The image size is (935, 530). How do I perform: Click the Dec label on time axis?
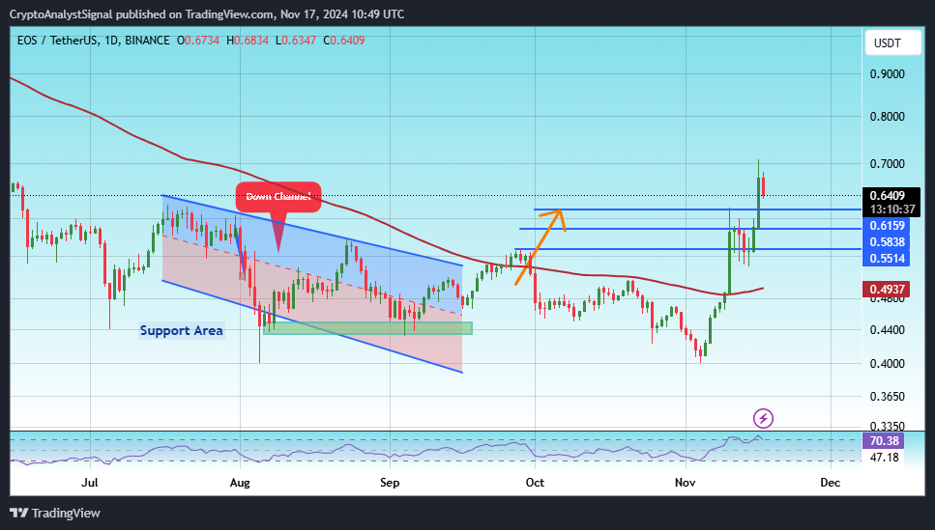pyautogui.click(x=830, y=482)
